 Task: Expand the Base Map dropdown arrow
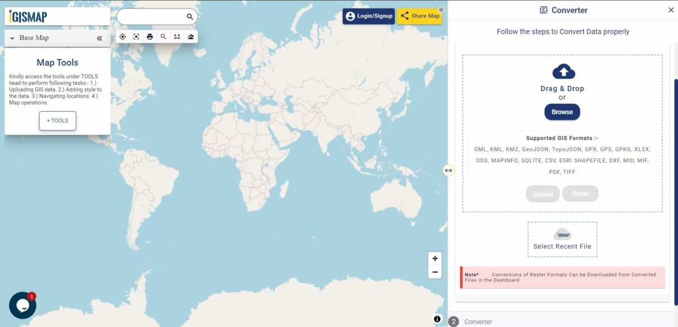click(12, 38)
